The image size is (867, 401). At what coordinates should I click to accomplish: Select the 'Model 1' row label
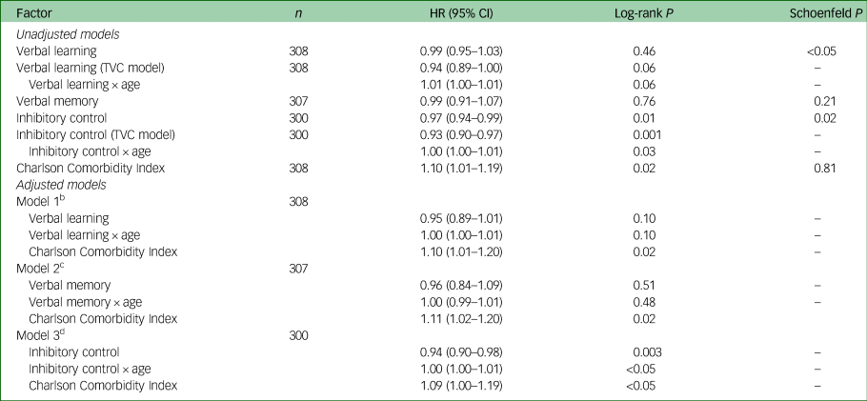[x=37, y=200]
